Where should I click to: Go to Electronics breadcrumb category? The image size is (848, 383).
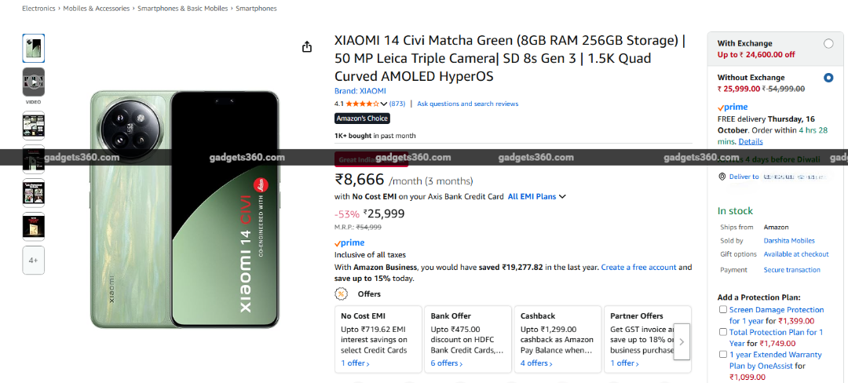point(38,9)
